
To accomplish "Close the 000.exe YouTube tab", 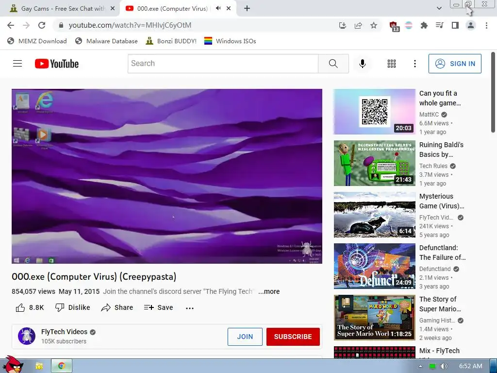I will [229, 8].
